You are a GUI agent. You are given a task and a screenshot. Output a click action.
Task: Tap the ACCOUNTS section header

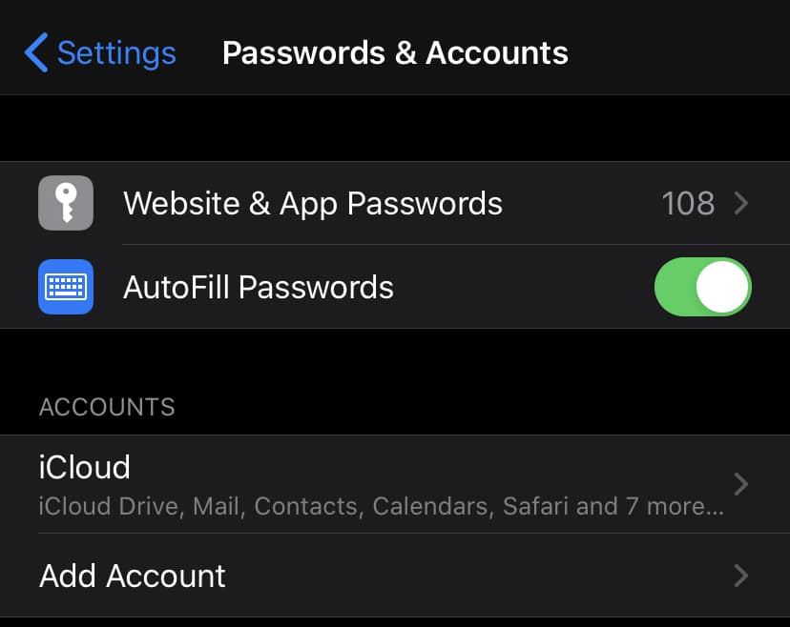coord(107,407)
